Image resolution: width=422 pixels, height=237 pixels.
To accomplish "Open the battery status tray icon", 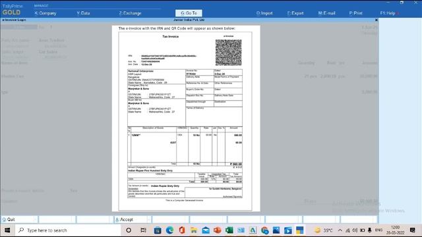I will pyautogui.click(x=362, y=230).
